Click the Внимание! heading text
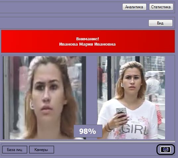This screenshot has height=158, width=178. pos(88,39)
